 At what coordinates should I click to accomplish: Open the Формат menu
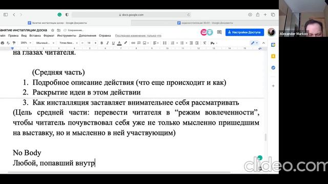click(49, 36)
